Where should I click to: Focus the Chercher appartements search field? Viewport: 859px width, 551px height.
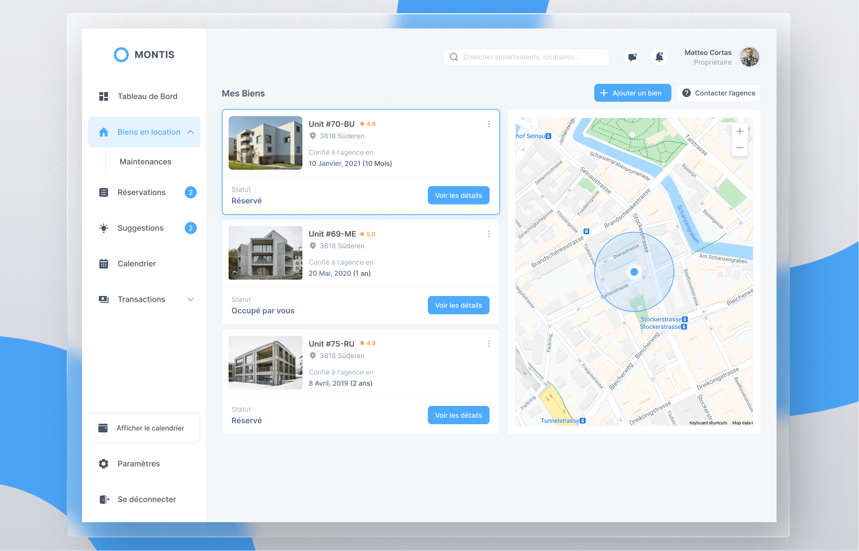(526, 57)
